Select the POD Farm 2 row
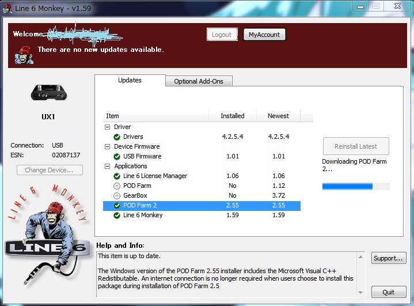 coord(202,206)
